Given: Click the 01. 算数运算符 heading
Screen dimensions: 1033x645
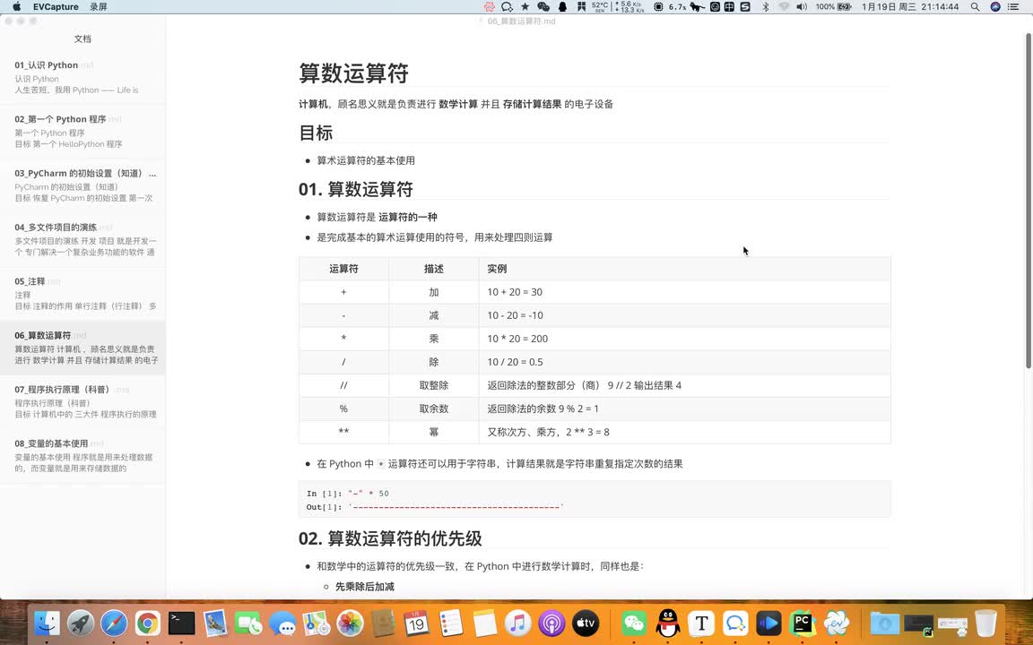Looking at the screenshot, I should [x=356, y=190].
